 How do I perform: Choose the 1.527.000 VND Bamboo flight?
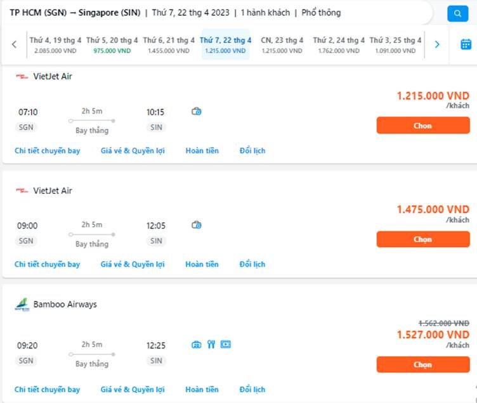click(x=422, y=365)
